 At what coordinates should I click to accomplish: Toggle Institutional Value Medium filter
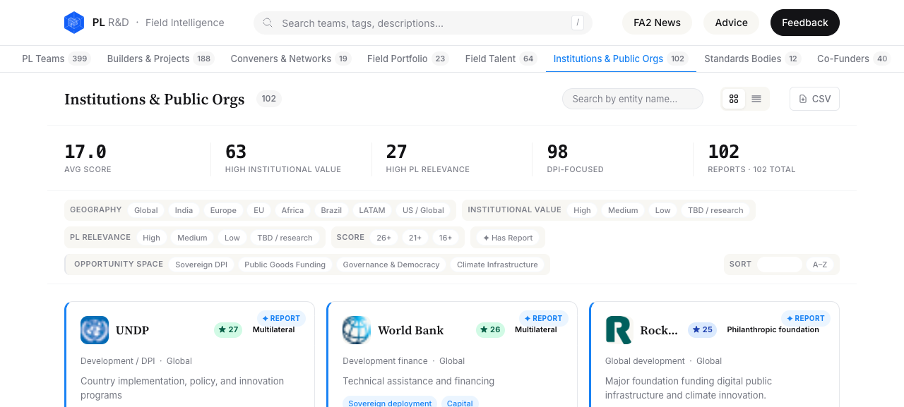623,210
